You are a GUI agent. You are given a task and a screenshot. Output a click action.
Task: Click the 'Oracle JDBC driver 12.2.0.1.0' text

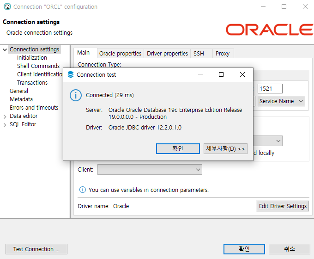tap(145, 128)
